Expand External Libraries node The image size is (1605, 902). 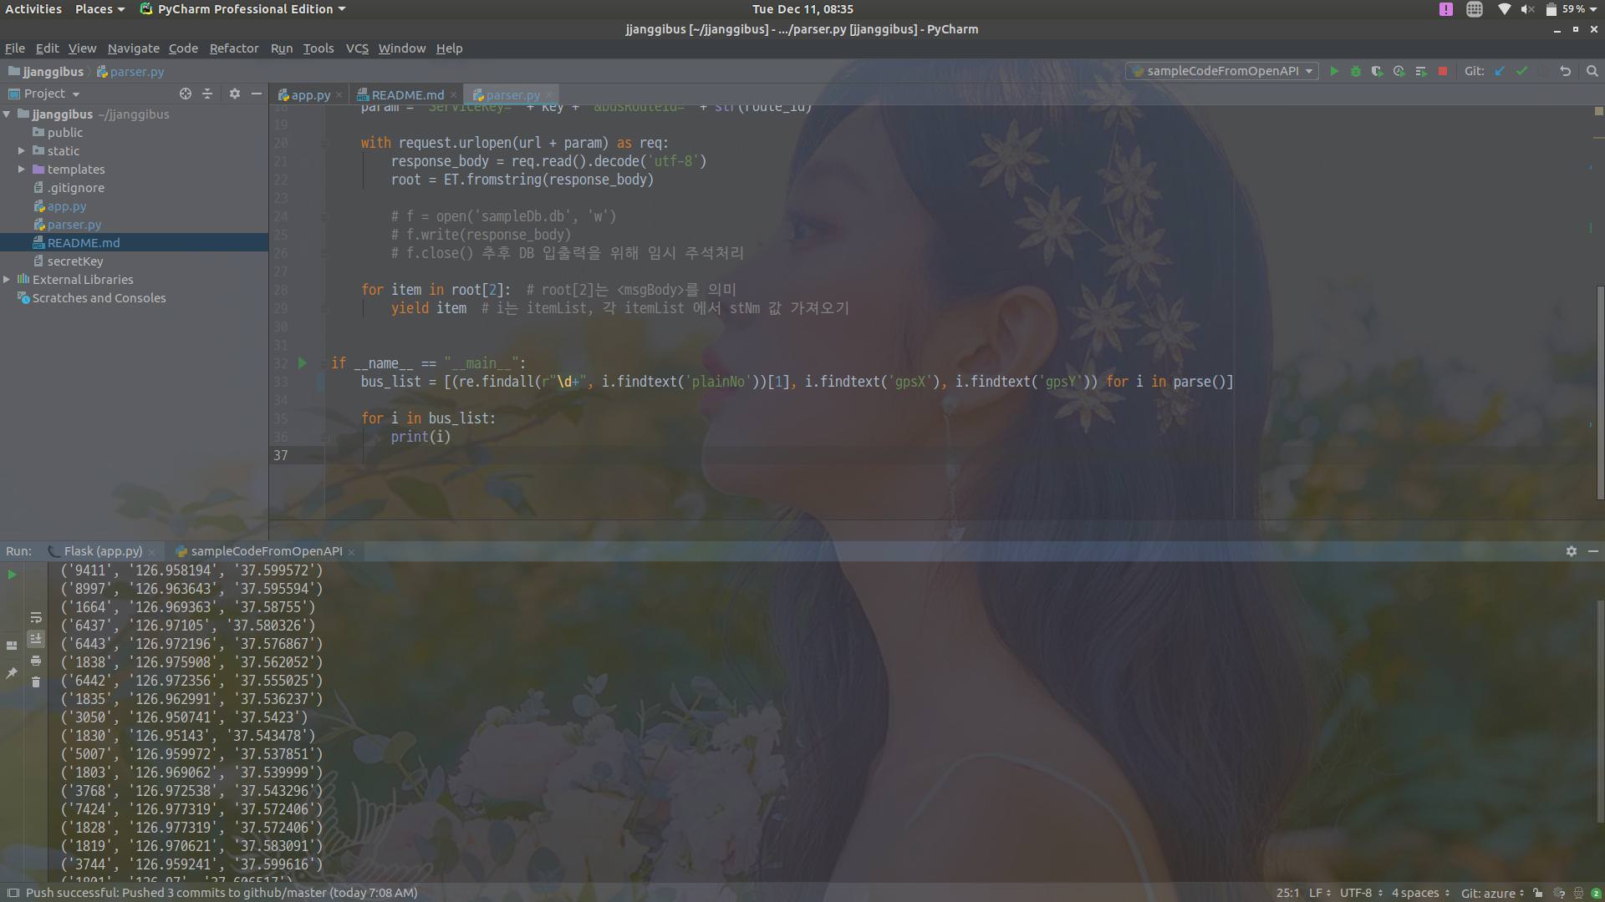tap(7, 280)
